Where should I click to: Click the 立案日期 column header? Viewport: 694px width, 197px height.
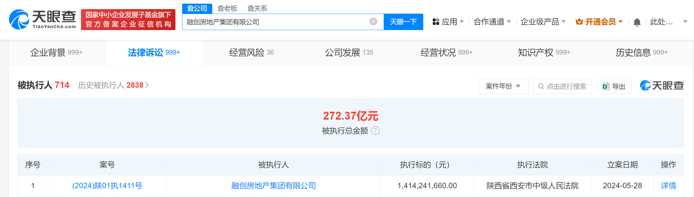[x=622, y=165]
